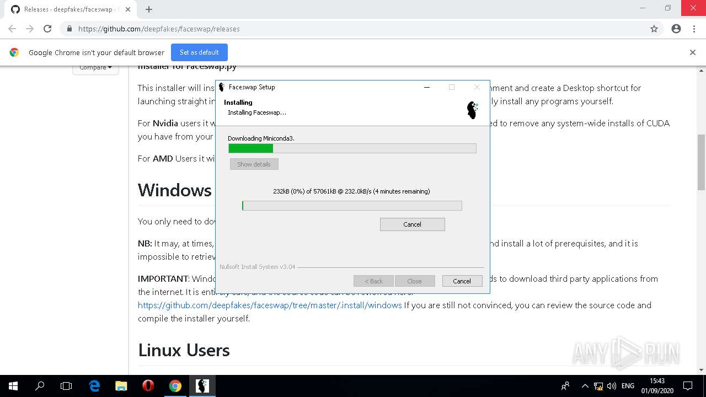The image size is (706, 397).
Task: Select the Releases deepfakes/faceswap tab
Action: 72,9
